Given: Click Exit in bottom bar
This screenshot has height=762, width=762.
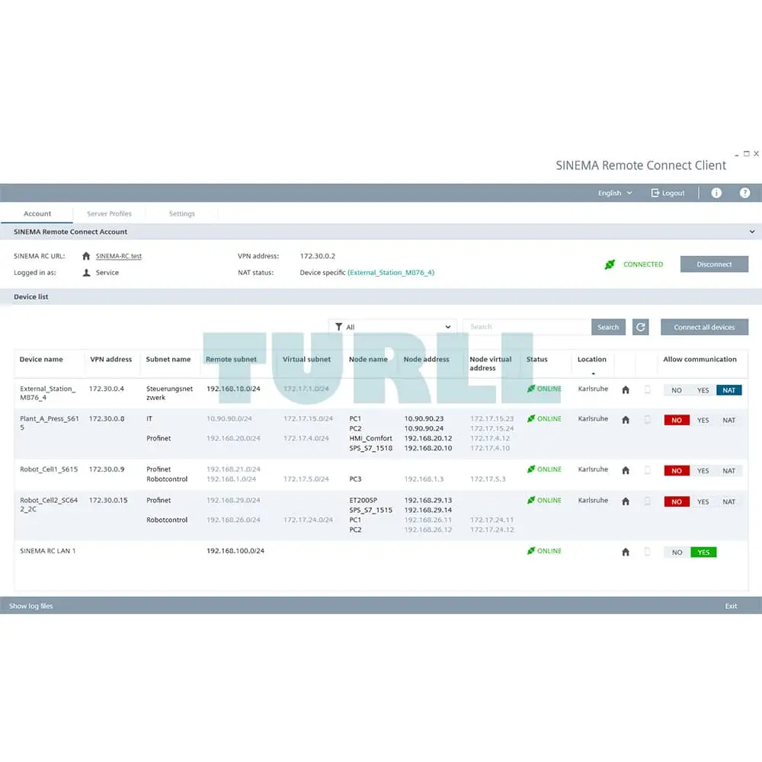Looking at the screenshot, I should point(731,606).
